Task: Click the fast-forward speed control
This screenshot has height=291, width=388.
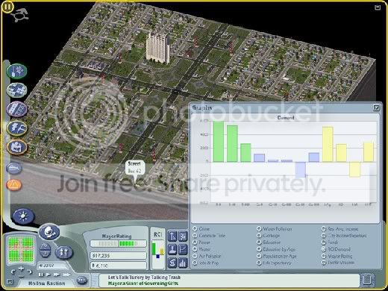Action: click(57, 275)
